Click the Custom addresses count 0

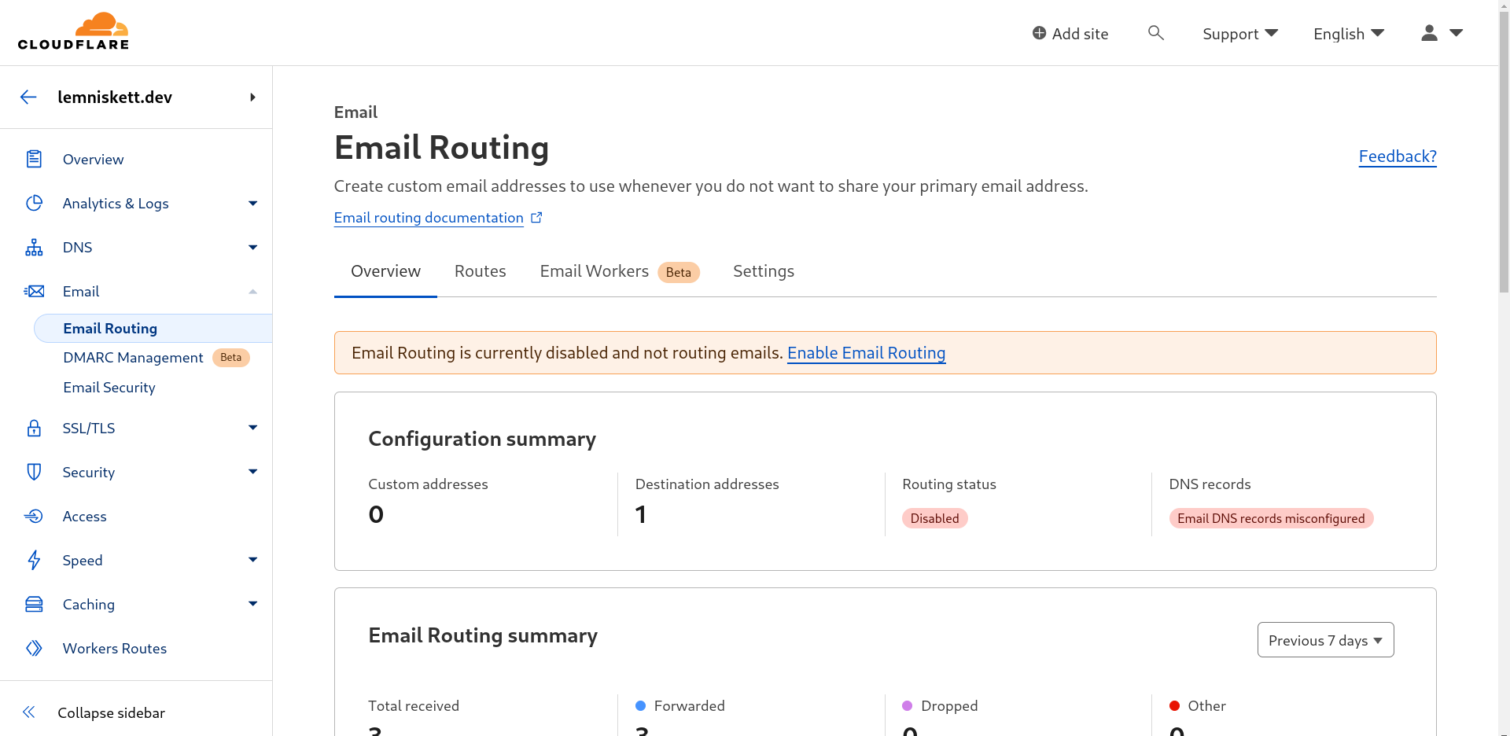click(x=376, y=514)
